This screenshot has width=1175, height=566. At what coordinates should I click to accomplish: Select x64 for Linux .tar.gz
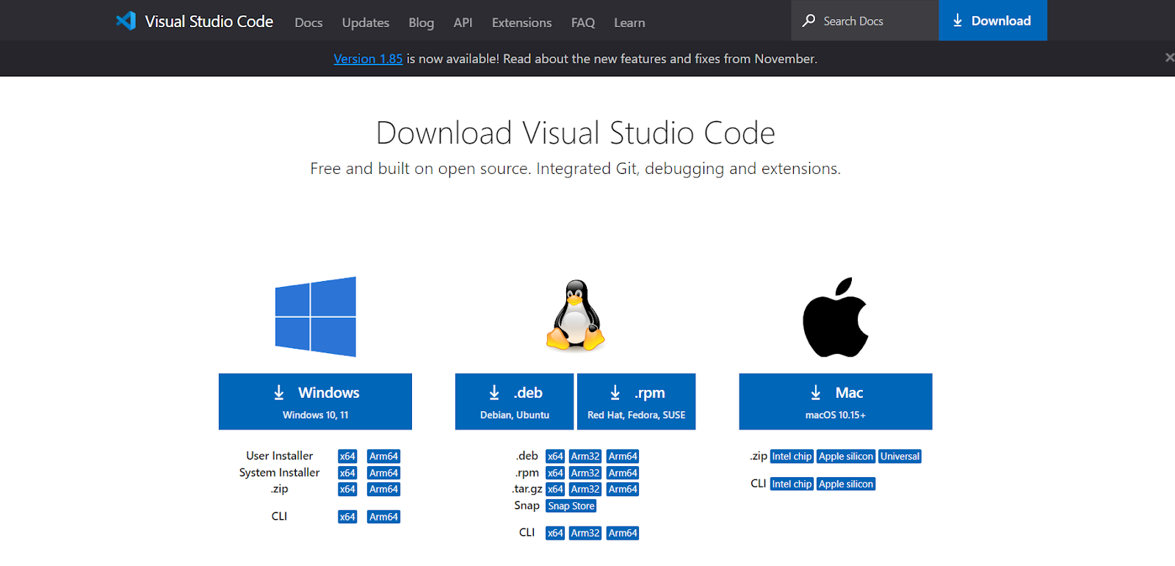pyautogui.click(x=555, y=490)
